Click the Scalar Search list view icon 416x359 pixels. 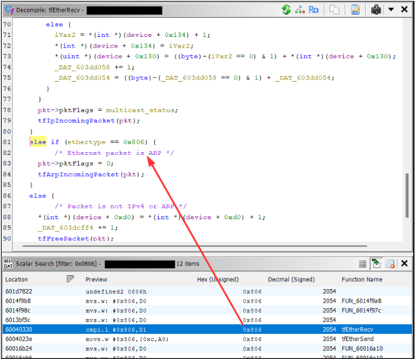(363, 263)
